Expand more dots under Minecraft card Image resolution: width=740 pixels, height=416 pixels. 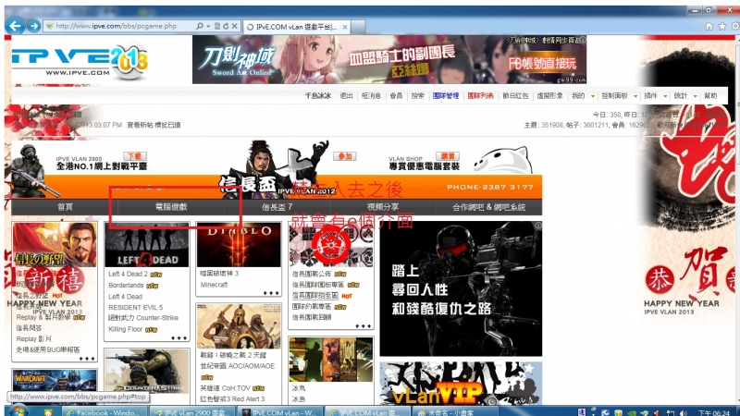point(271,293)
